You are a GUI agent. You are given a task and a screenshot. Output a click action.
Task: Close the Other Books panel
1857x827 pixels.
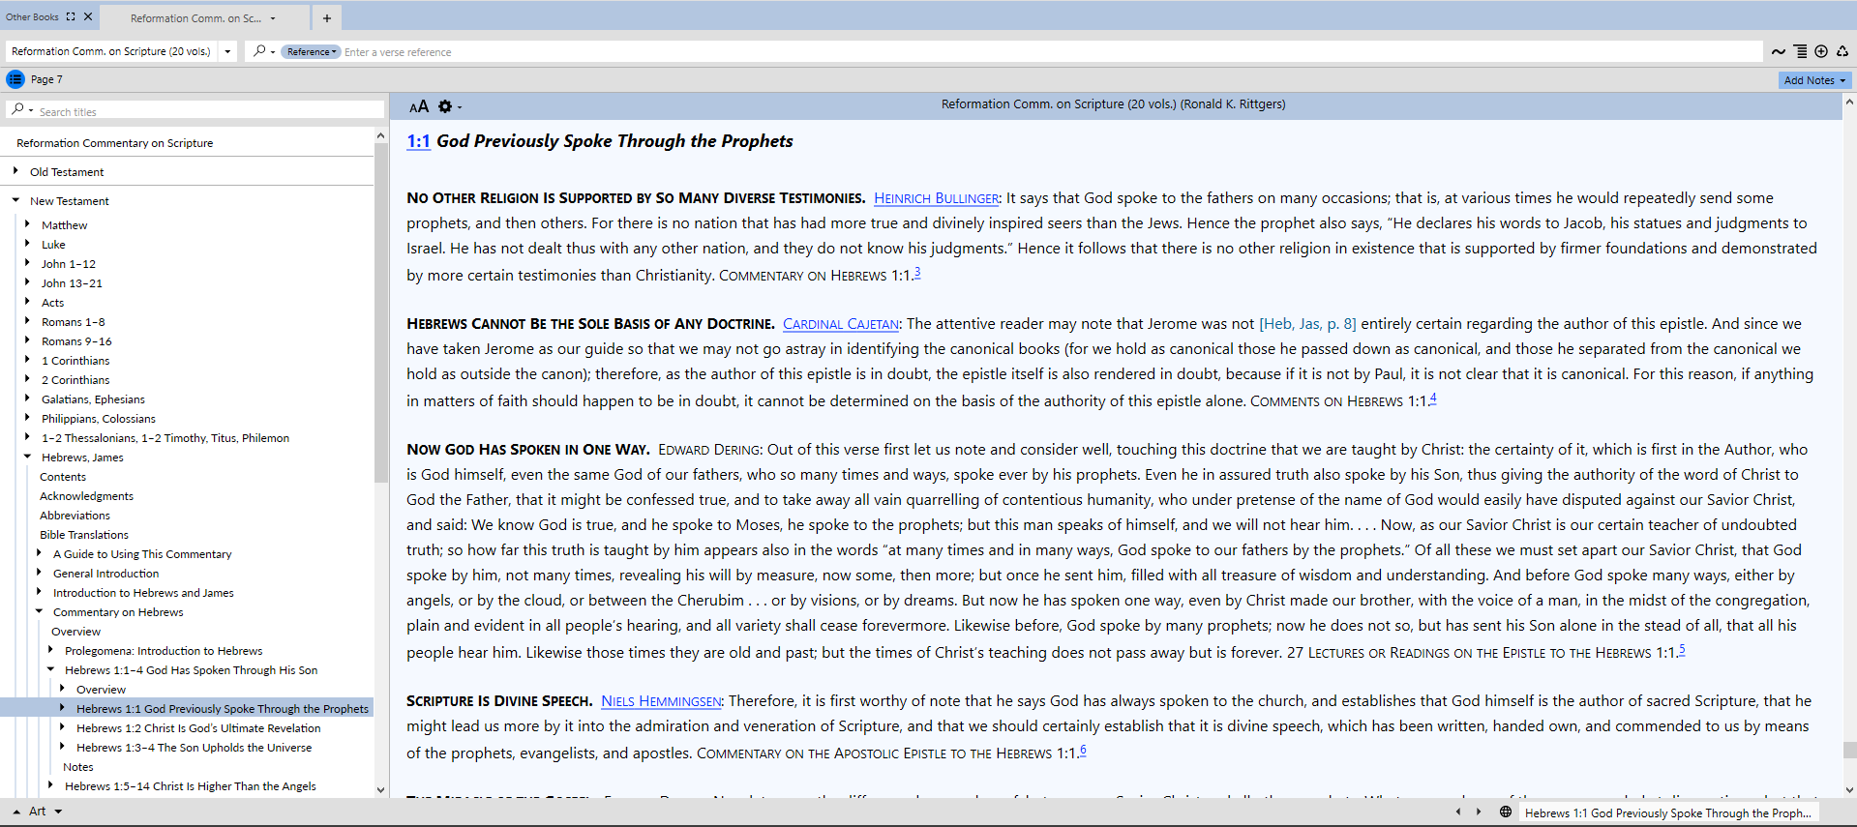[88, 16]
